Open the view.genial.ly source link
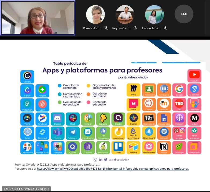Screen dimensions: 210x192 (113, 169)
